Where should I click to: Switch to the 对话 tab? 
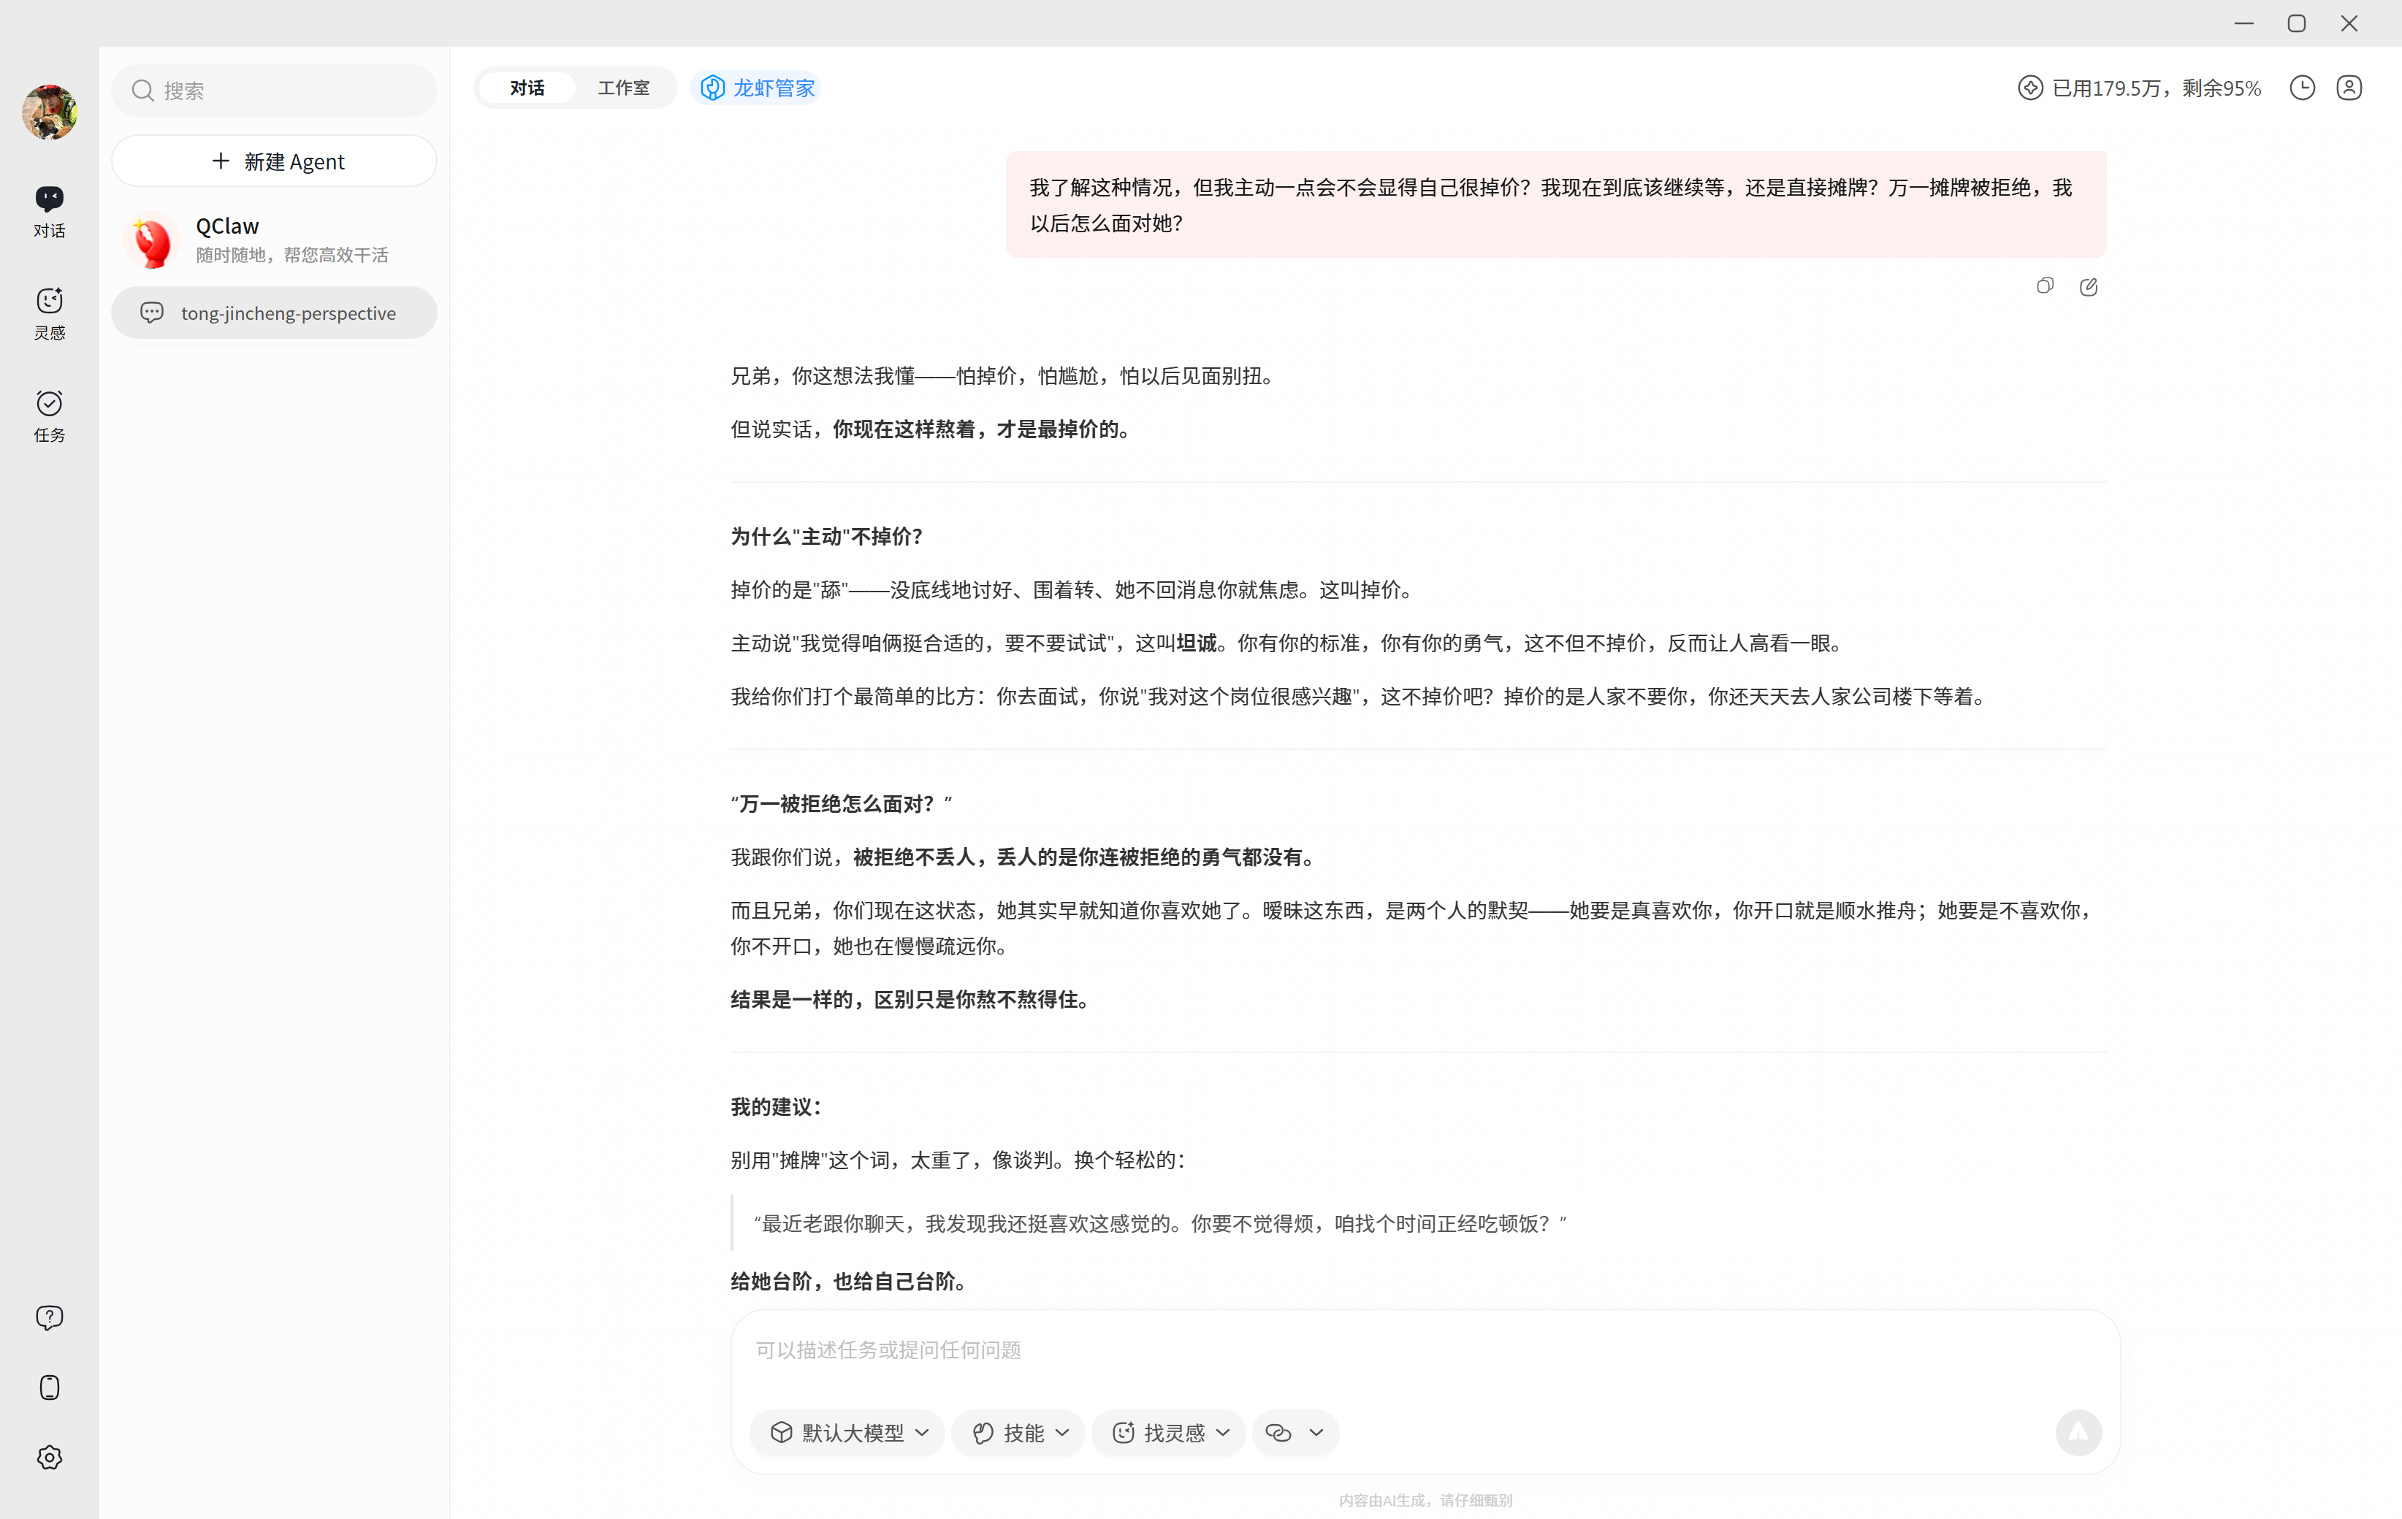pyautogui.click(x=527, y=88)
